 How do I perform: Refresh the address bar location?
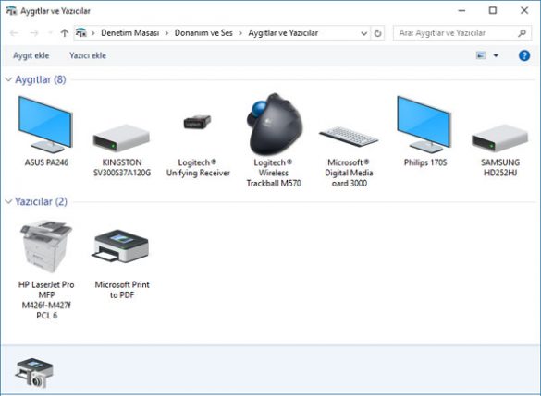pos(378,33)
